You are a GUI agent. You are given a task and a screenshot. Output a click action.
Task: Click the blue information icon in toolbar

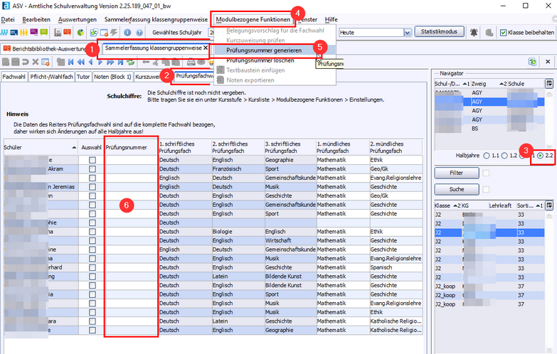click(127, 33)
